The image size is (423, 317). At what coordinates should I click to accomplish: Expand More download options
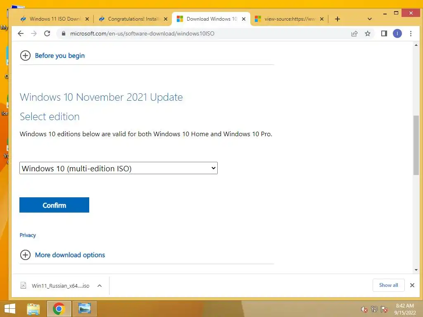[63, 255]
